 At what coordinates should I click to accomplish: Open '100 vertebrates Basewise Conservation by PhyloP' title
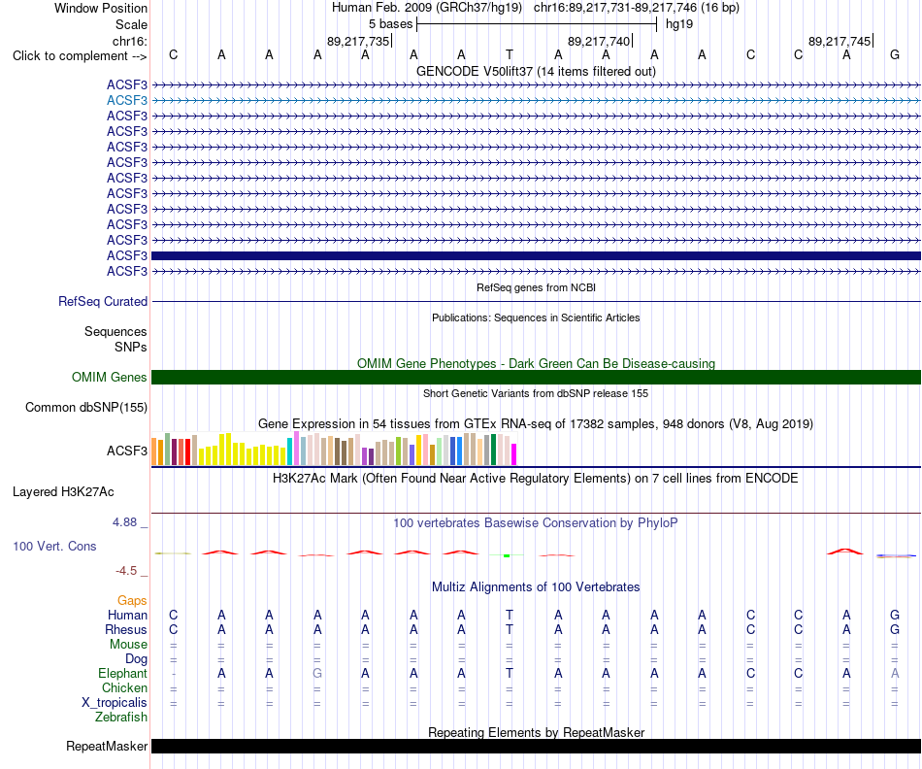pos(536,523)
